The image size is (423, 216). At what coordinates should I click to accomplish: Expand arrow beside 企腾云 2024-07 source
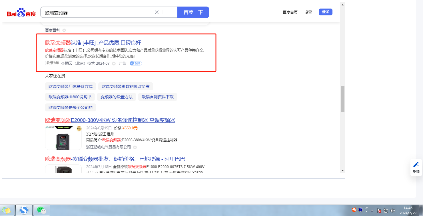tap(114, 64)
